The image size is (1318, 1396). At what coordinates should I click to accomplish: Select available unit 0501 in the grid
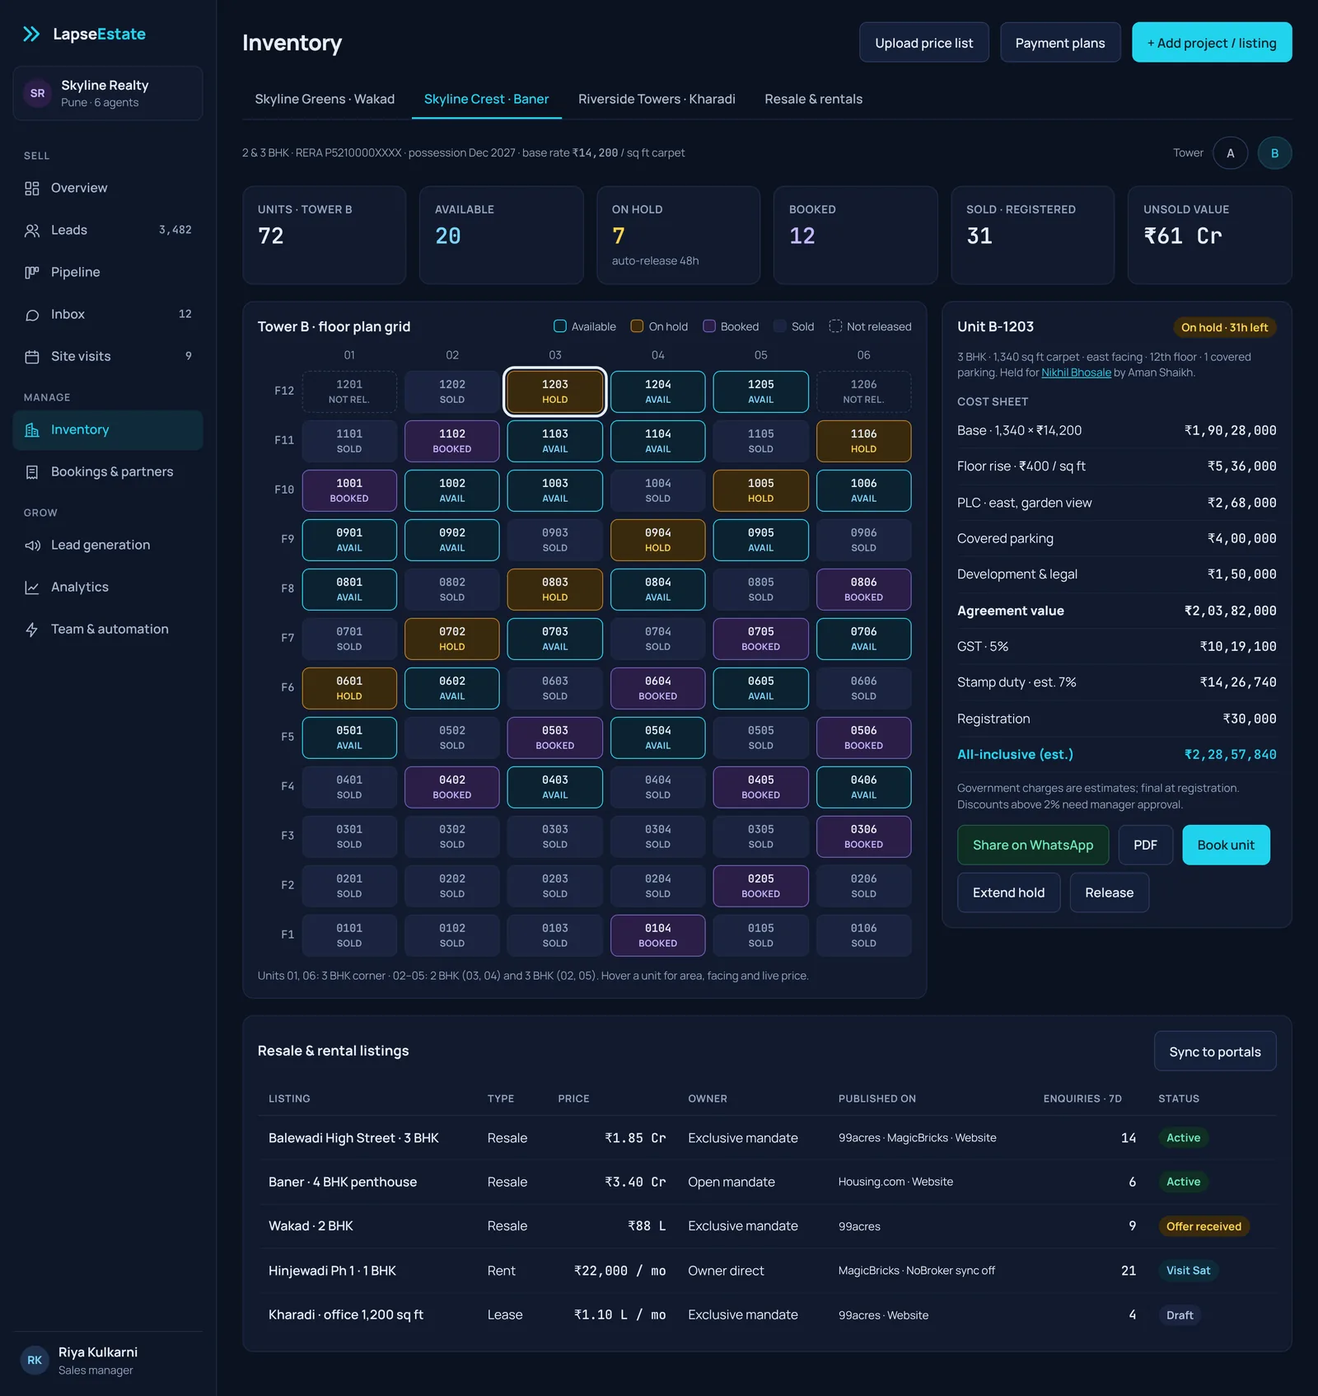click(x=349, y=738)
